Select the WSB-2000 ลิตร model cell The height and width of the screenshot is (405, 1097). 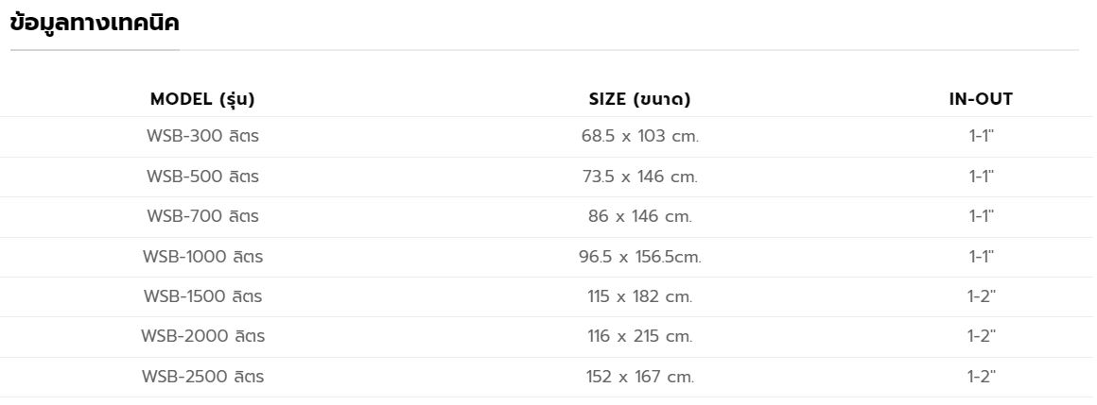pos(202,336)
